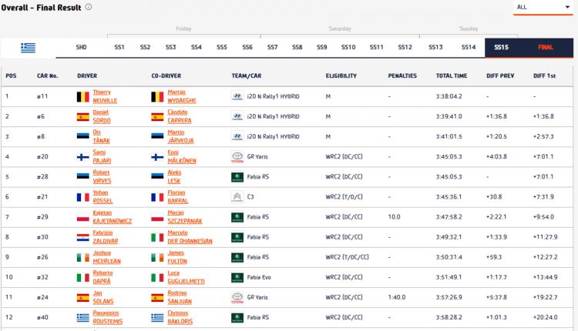Open the ALL category dropdown
This screenshot has width=578, height=331.
[543, 8]
